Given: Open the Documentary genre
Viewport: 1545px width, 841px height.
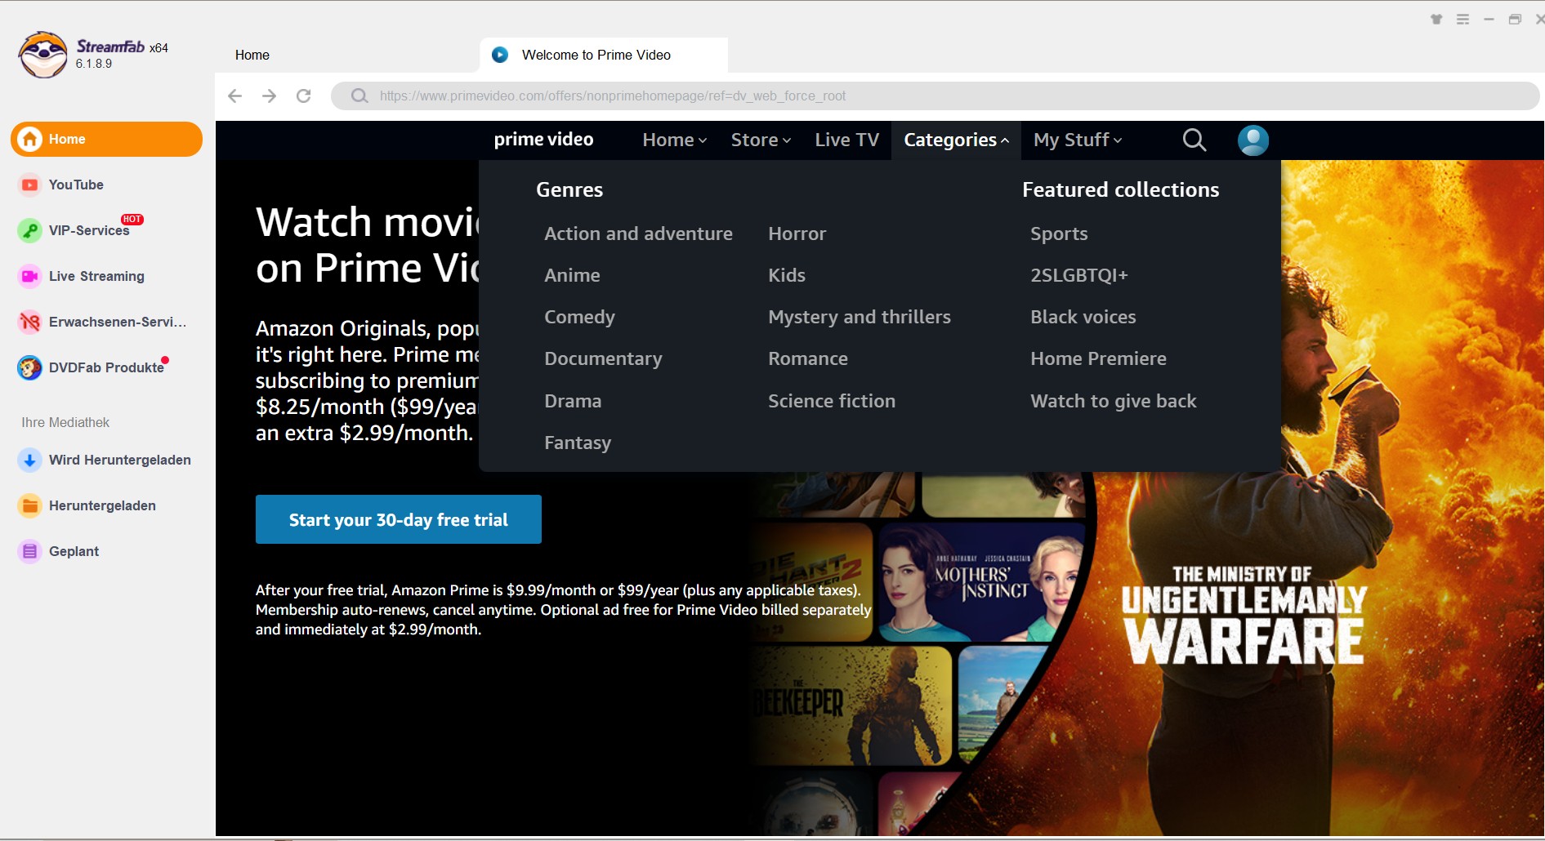Looking at the screenshot, I should tap(603, 358).
